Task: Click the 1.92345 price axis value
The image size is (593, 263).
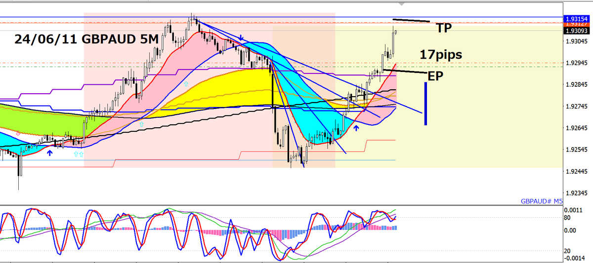Action: [x=576, y=193]
